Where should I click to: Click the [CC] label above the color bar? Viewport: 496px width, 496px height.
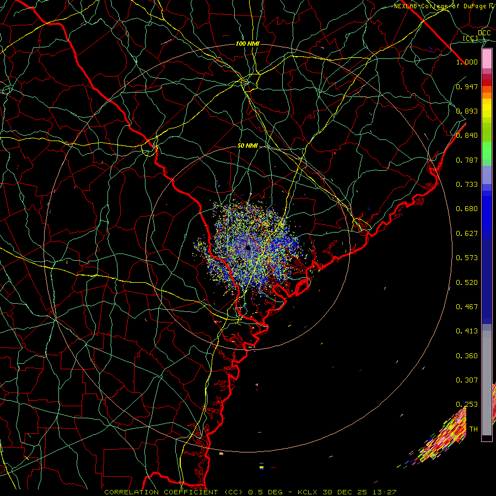click(x=471, y=38)
